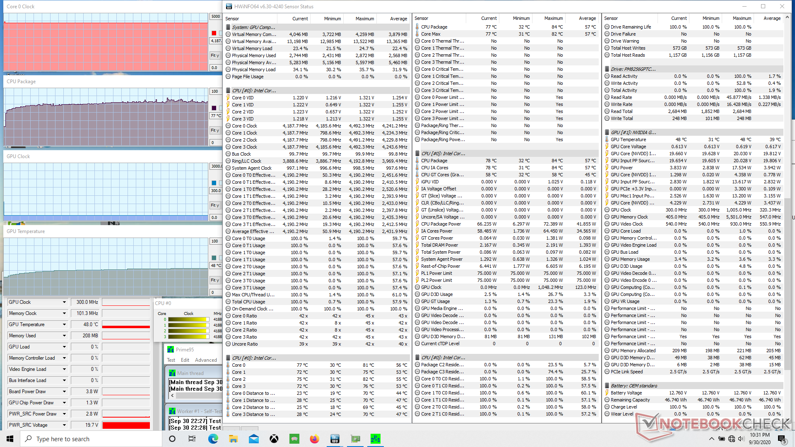795x447 pixels.
Task: Open the Bus Interface Load dropdown
Action: (x=64, y=380)
